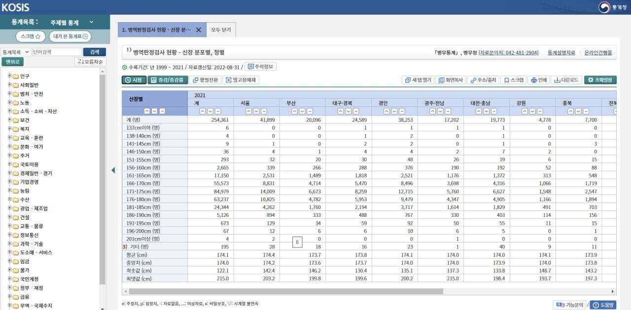631x310 pixels.
Task: Click the 정보통신 folder icon
Action: (15, 235)
